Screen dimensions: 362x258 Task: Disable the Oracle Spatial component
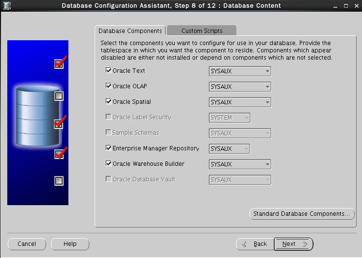pos(109,102)
